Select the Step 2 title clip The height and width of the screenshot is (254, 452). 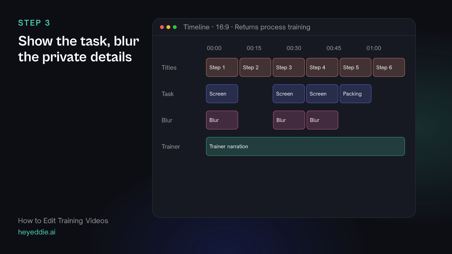pyautogui.click(x=255, y=67)
